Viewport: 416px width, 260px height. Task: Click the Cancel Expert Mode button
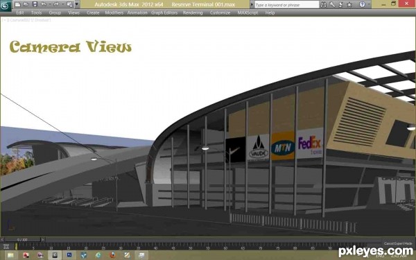click(x=398, y=243)
